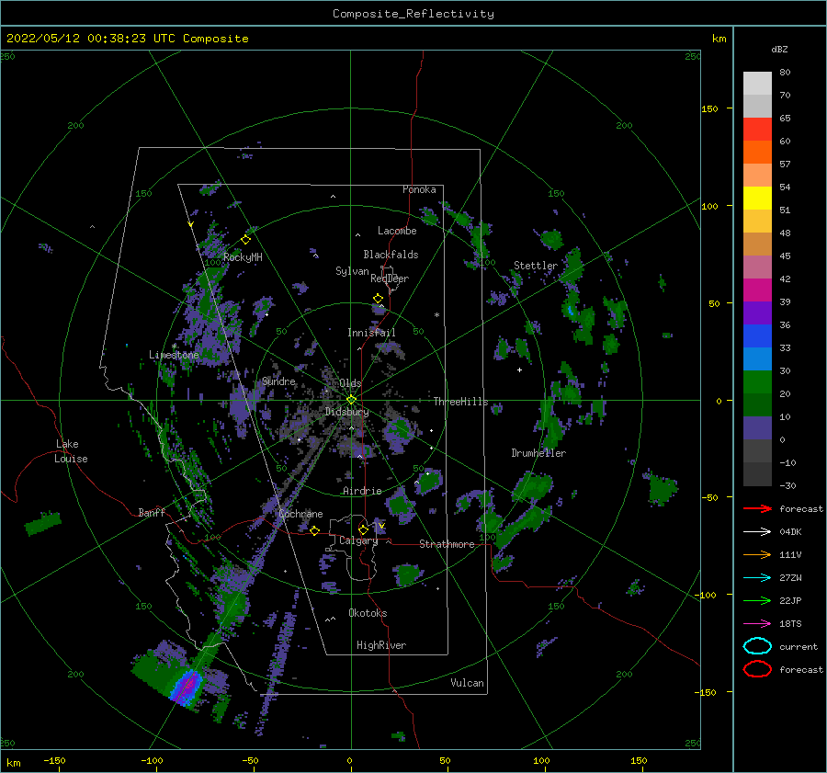Viewport: 827px width, 773px height.
Task: Click the Blackfalds label
Action: coord(391,255)
